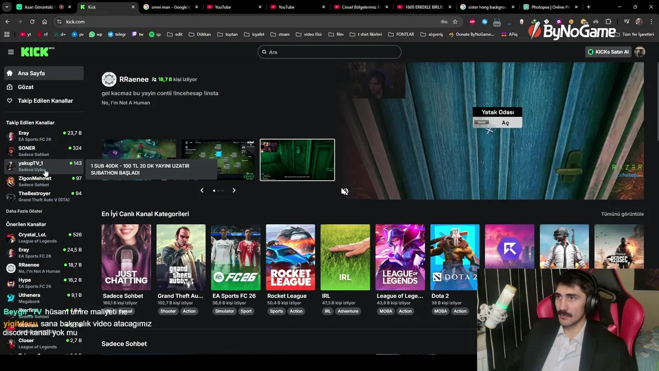Open Crystal_LoL in recommended channels
This screenshot has height=371, width=659.
44,238
